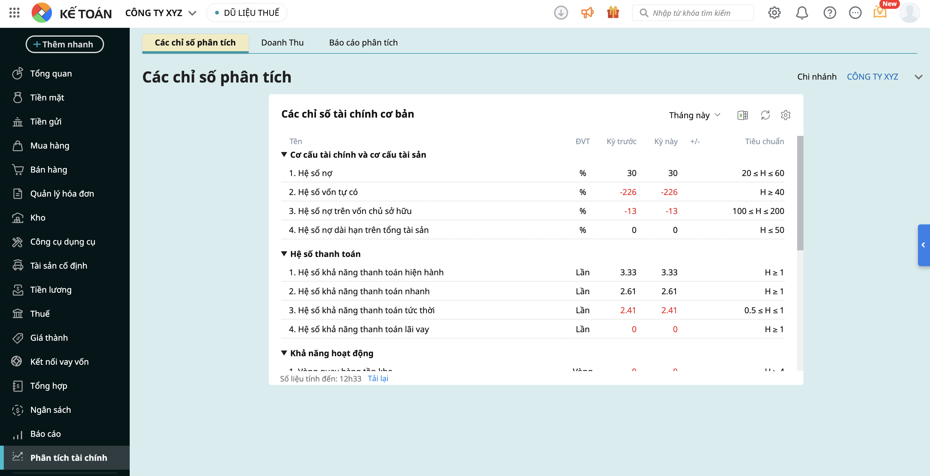The width and height of the screenshot is (930, 476).
Task: Open Tiền lương module
Action: 65,290
